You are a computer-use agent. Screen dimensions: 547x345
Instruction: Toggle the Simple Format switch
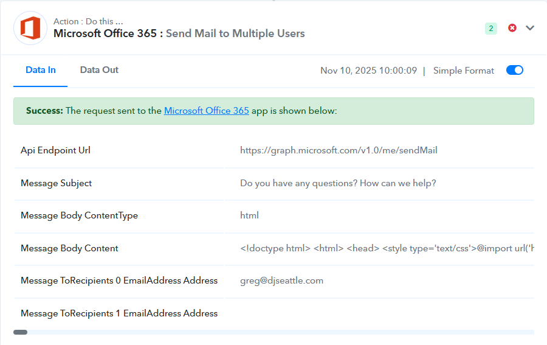pos(515,70)
